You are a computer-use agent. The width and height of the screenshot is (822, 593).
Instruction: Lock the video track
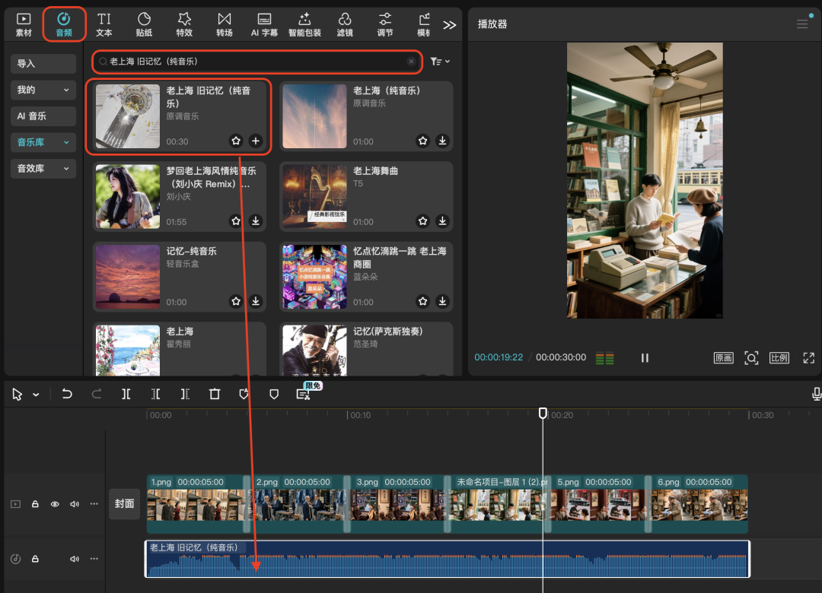35,504
